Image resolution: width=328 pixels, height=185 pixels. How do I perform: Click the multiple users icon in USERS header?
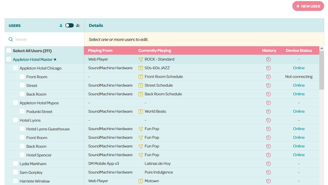coord(78,25)
